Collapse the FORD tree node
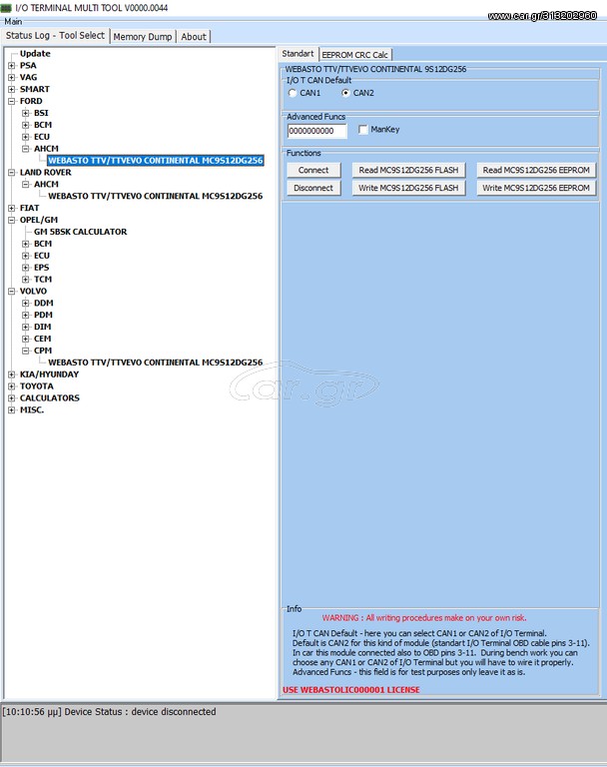 click(x=12, y=101)
